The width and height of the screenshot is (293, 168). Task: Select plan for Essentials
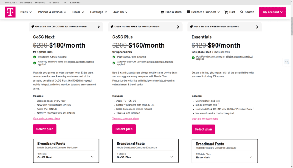tap(203, 129)
